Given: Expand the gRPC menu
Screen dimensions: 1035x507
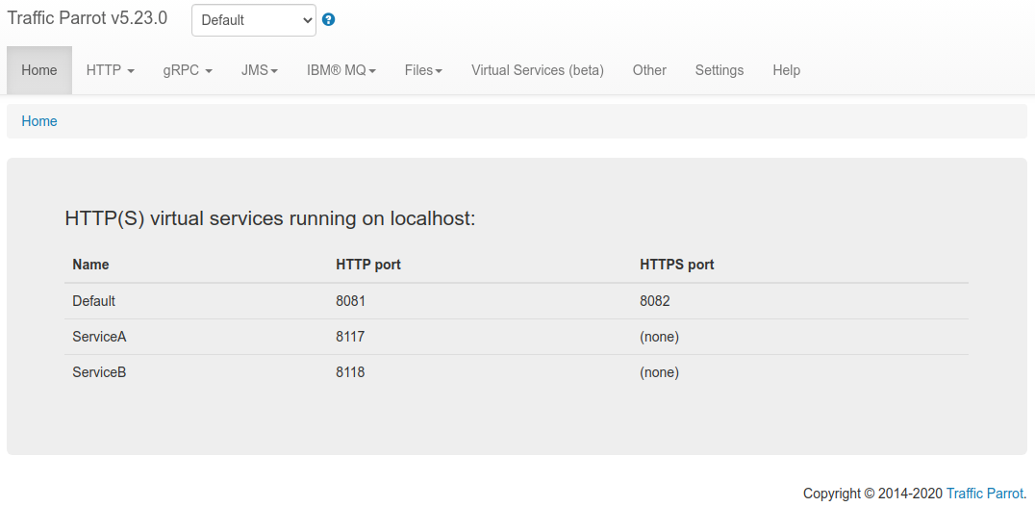Looking at the screenshot, I should point(188,70).
